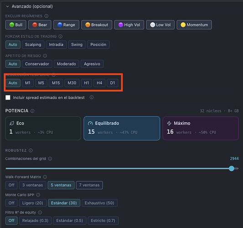
Task: Choose Scalping trading style
Action: pos(33,45)
